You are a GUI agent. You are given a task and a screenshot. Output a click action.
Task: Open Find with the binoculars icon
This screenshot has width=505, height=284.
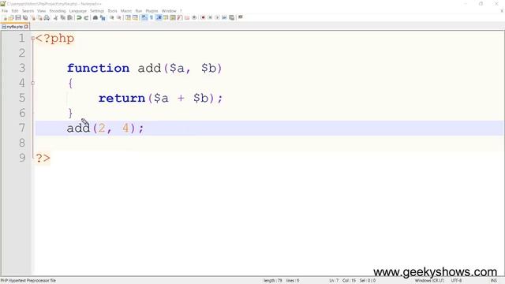click(95, 17)
